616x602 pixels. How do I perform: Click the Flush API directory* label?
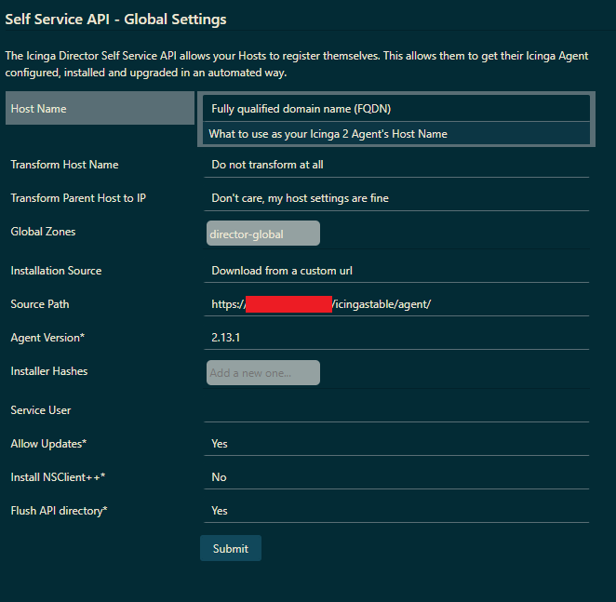59,511
